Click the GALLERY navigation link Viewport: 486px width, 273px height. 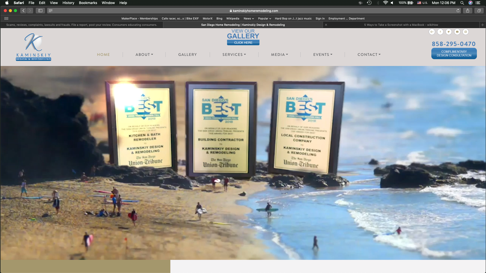(x=187, y=55)
